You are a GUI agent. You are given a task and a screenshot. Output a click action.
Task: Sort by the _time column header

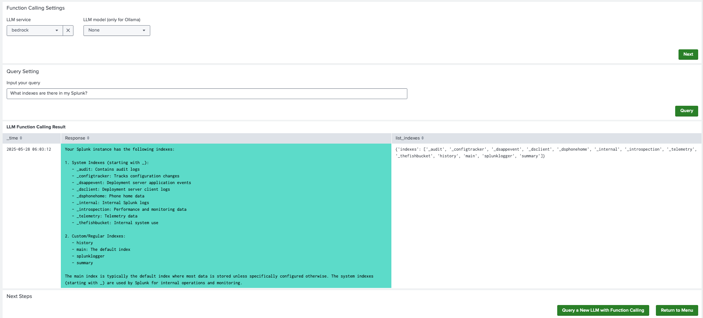tap(14, 138)
